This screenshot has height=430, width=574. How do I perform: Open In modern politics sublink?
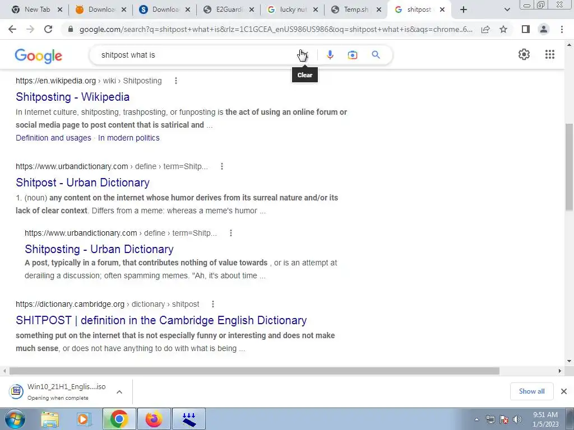(x=129, y=138)
